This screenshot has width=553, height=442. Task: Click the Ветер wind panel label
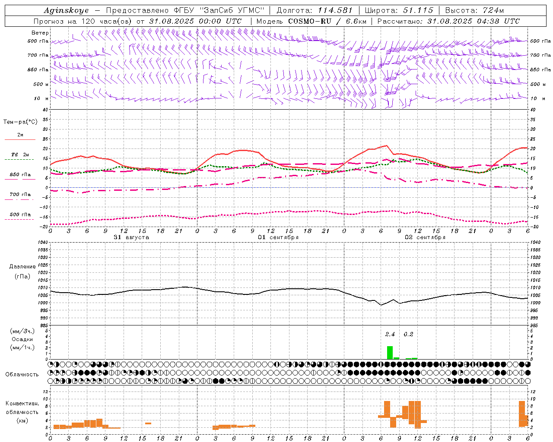click(40, 33)
